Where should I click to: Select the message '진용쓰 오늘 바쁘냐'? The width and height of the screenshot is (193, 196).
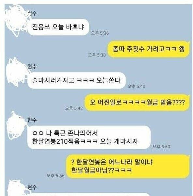click(x=58, y=27)
